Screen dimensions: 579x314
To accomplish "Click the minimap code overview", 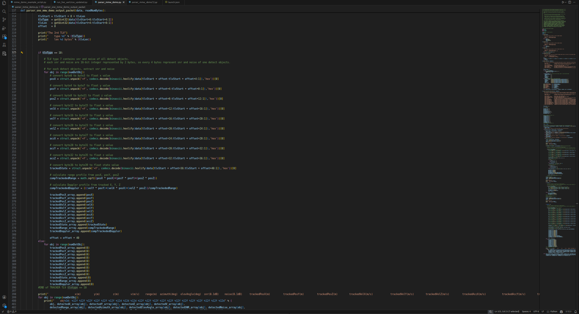I will point(559,132).
